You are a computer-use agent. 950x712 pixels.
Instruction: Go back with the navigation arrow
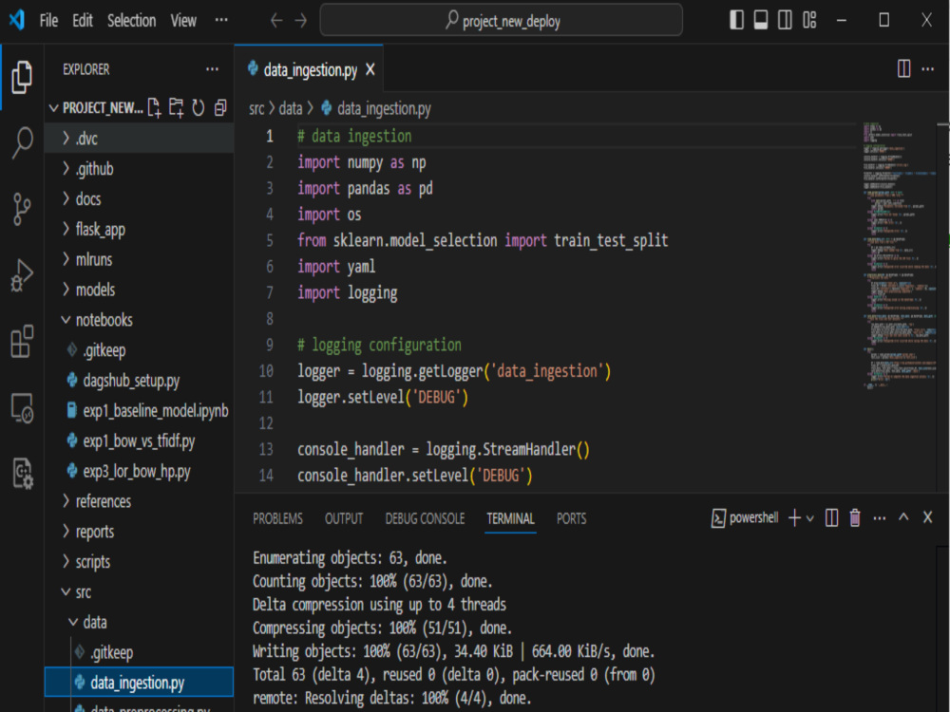pyautogui.click(x=276, y=21)
